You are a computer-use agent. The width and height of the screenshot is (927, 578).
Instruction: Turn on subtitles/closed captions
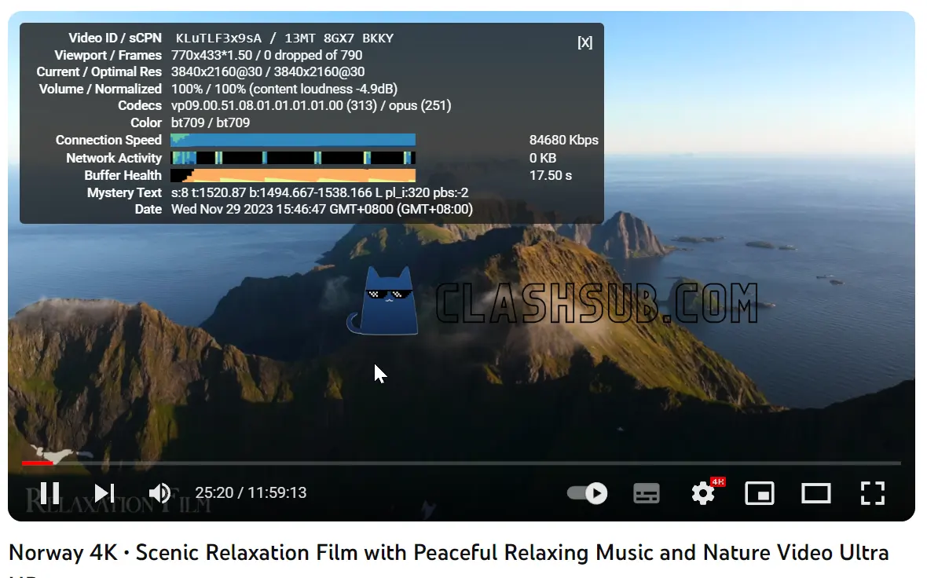pos(647,493)
